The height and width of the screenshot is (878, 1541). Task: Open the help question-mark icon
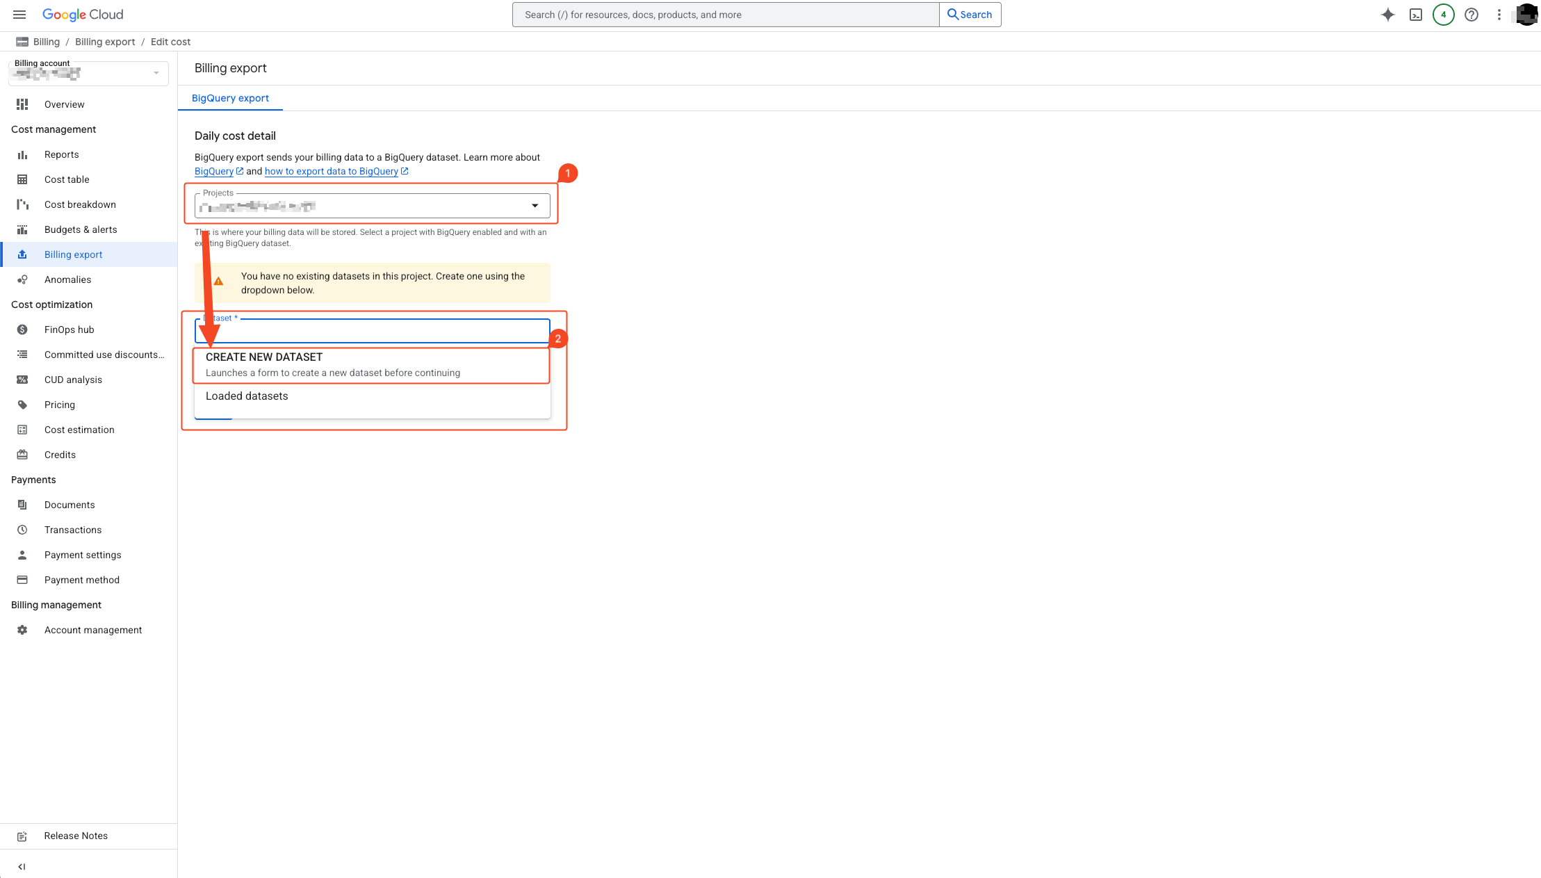[1471, 15]
